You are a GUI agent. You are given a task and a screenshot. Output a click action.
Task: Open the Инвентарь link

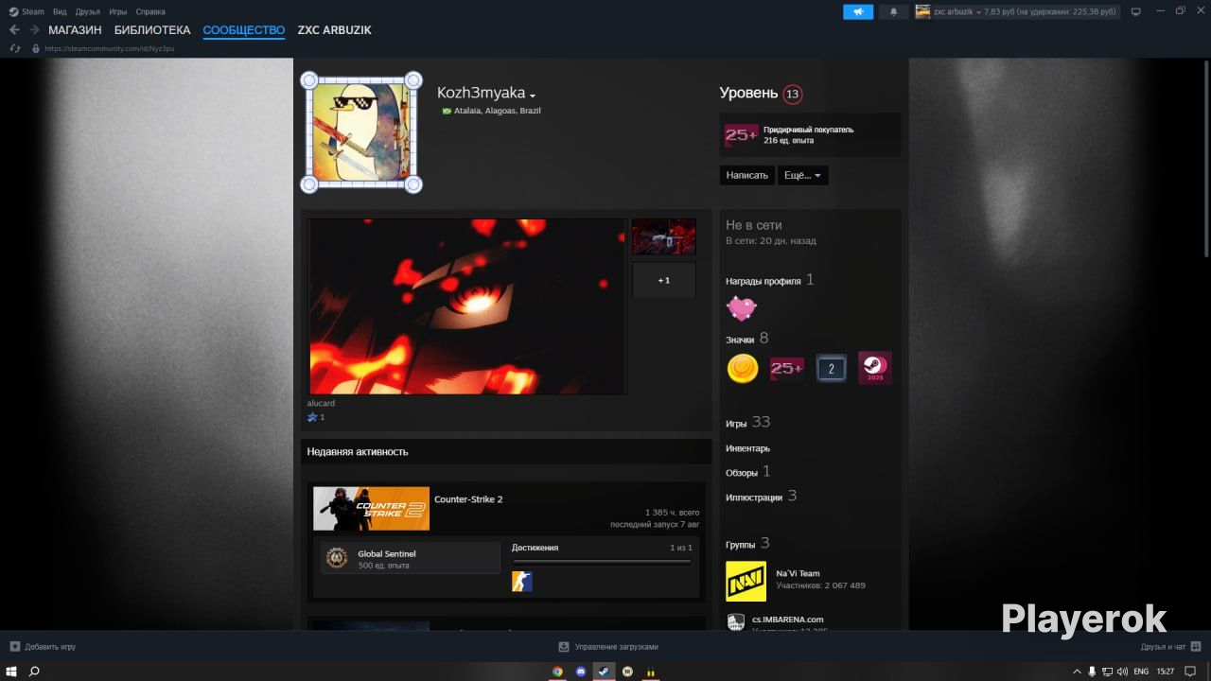(747, 448)
